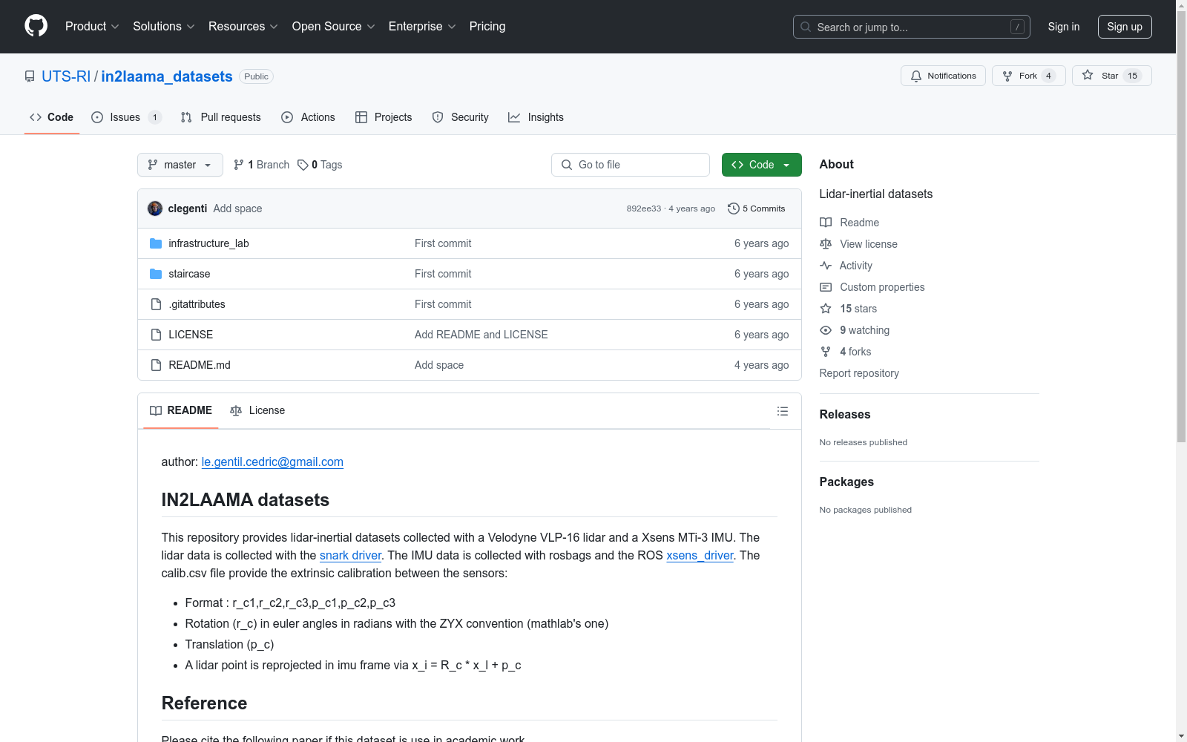The image size is (1187, 742).
Task: Click the Sign in link
Action: [1064, 27]
